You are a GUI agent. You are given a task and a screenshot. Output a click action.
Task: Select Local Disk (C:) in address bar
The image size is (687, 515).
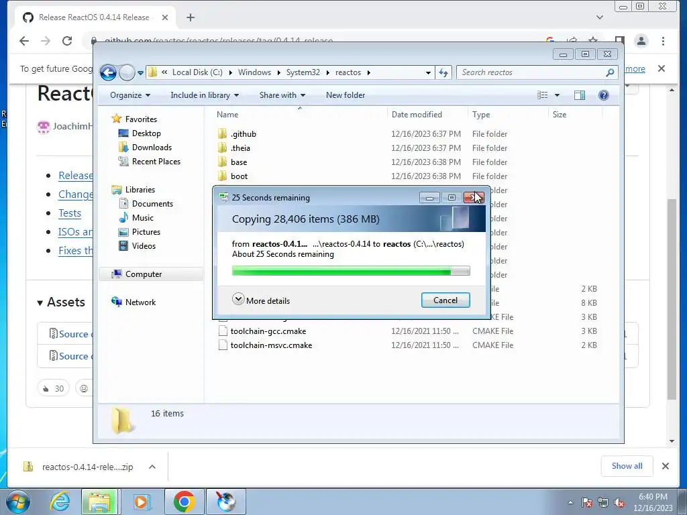pyautogui.click(x=197, y=72)
